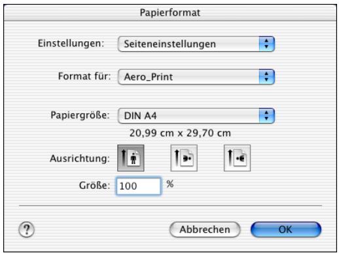
Task: Open the Papiergröße dropdown showing DIN A4
Action: (196, 116)
